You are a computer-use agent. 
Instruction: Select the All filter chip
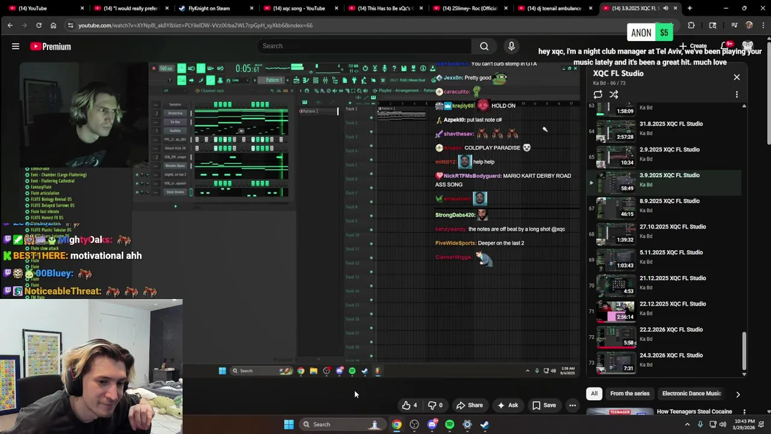click(x=594, y=394)
